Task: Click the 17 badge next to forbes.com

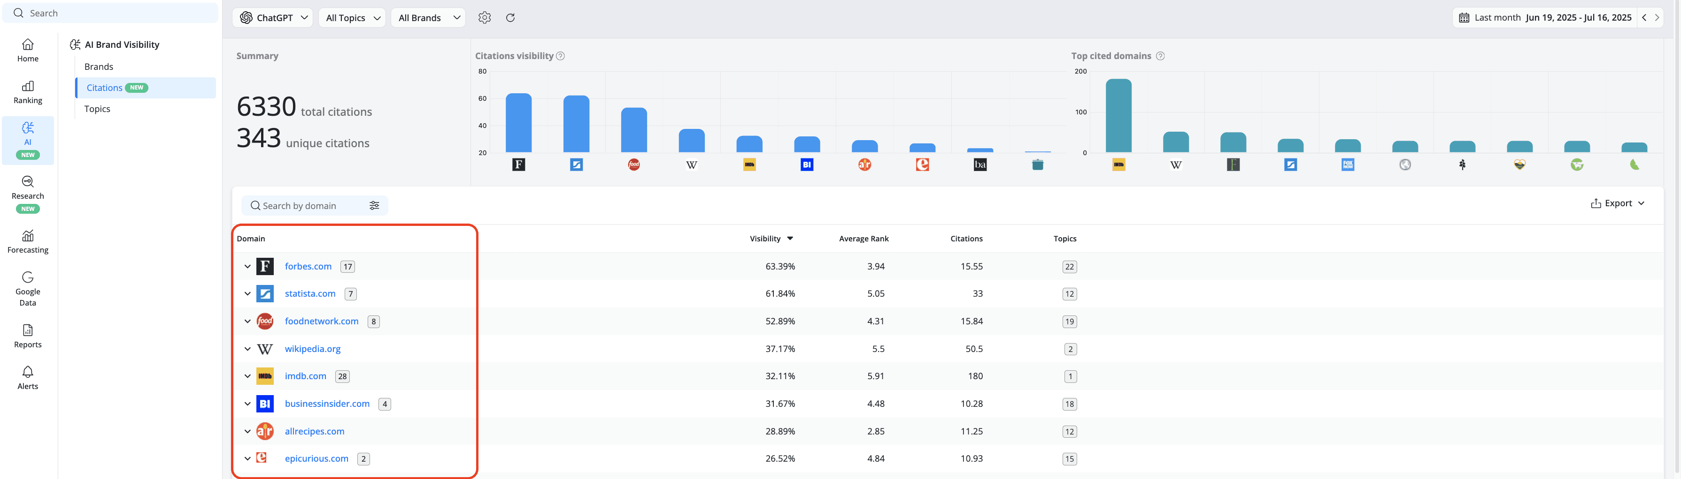Action: tap(348, 267)
